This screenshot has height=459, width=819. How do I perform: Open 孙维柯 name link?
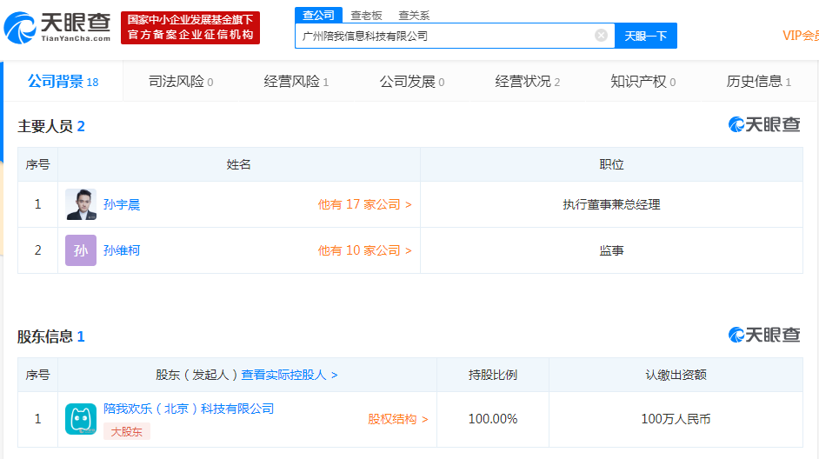click(122, 250)
